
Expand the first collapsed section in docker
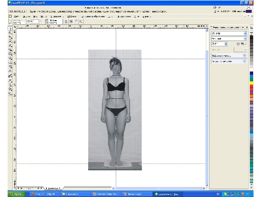tap(244, 55)
